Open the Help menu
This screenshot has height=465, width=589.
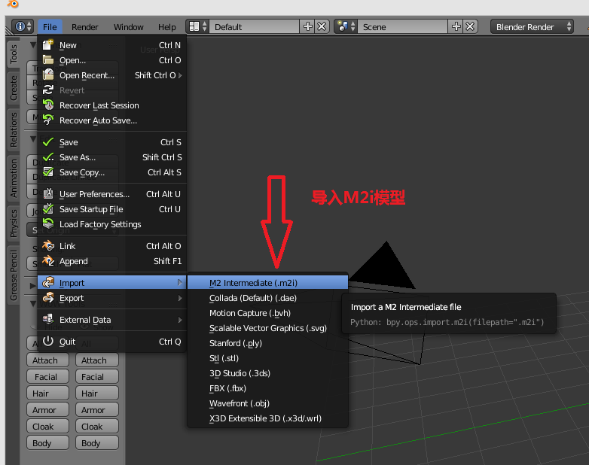point(166,27)
